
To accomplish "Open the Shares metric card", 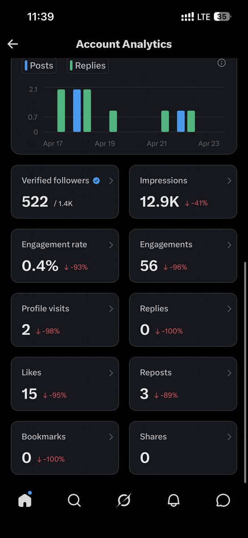I will point(183,448).
